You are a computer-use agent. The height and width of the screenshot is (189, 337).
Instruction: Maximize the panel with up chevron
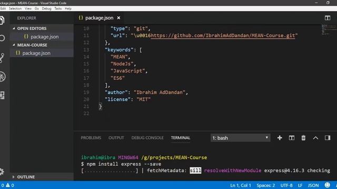[x=315, y=138]
